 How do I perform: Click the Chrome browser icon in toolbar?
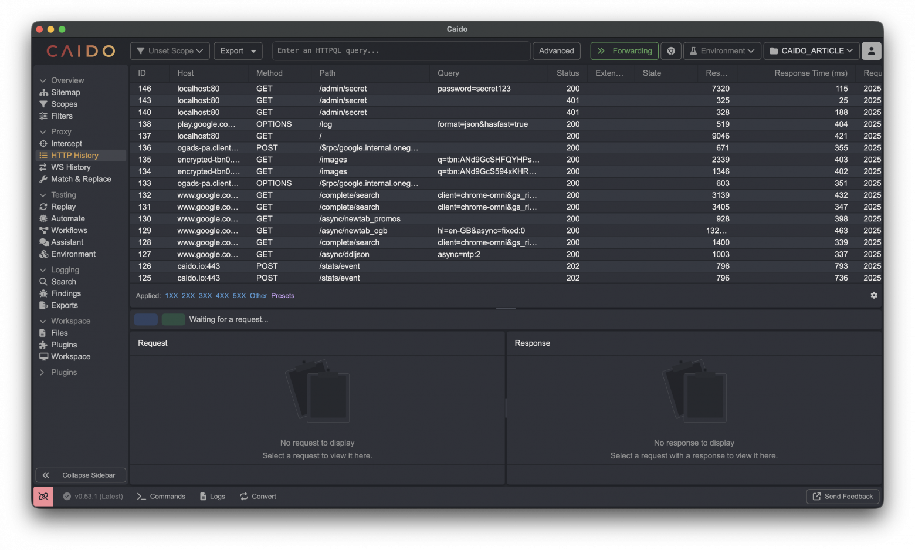671,51
